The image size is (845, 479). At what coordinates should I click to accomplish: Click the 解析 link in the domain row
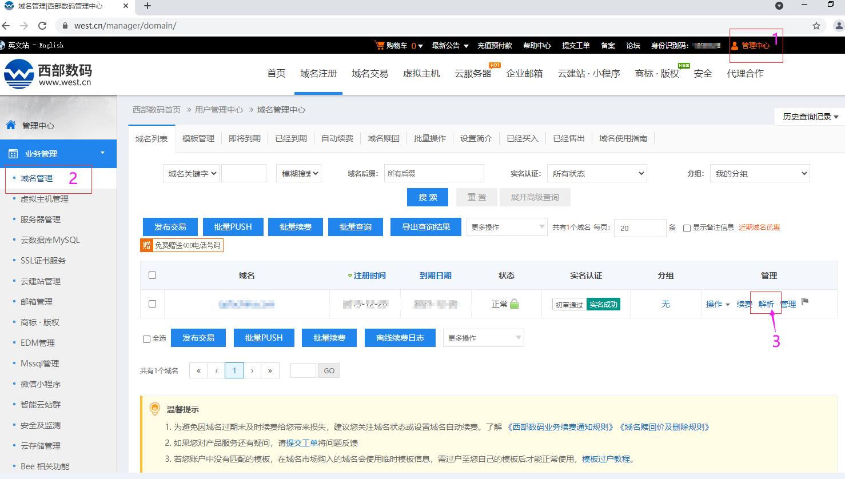pyautogui.click(x=766, y=304)
